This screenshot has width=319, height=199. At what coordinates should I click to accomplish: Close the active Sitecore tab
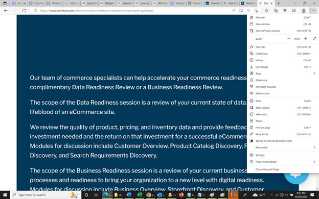[x=271, y=3]
